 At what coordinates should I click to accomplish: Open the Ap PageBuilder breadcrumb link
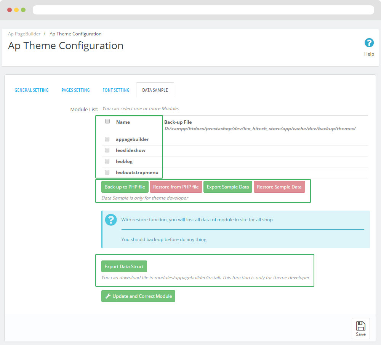click(24, 34)
